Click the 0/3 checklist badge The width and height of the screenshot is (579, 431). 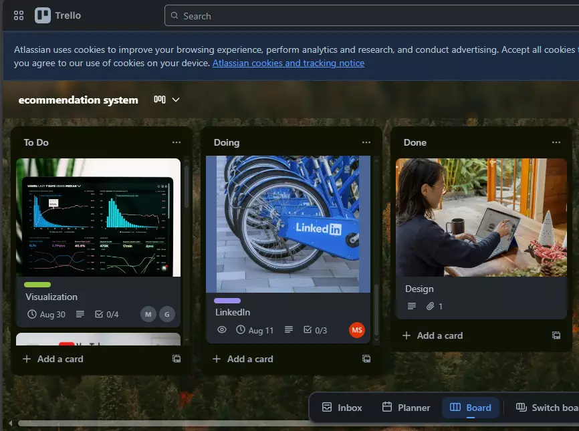(316, 330)
